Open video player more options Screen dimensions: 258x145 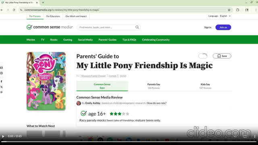(x=255, y=137)
